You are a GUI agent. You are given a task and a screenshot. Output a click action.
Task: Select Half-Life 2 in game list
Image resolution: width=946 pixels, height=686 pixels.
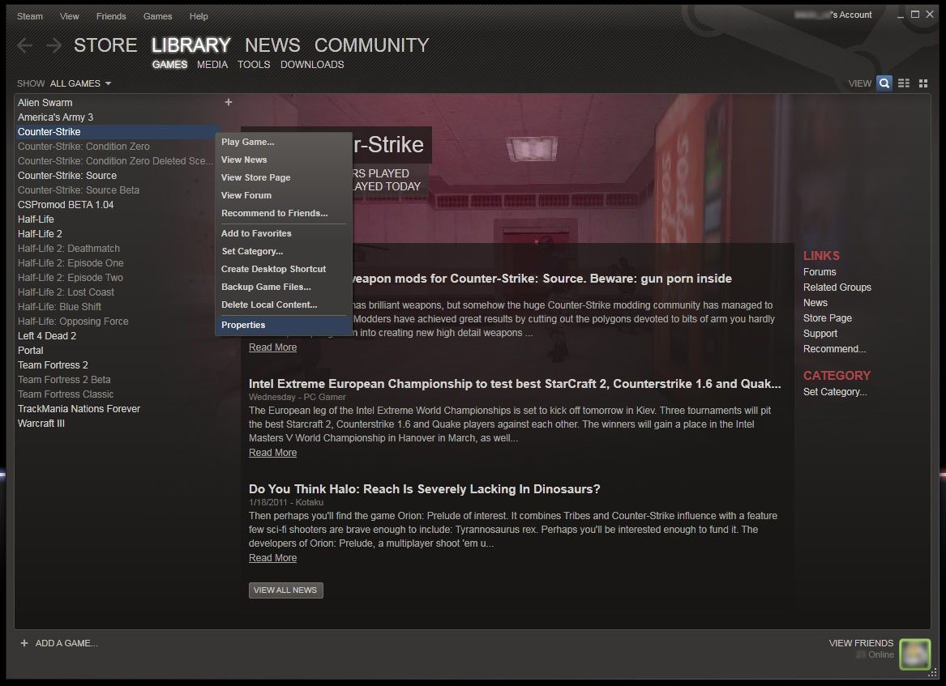click(x=40, y=234)
